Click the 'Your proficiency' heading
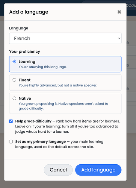This screenshot has width=136, height=188. (x=24, y=52)
